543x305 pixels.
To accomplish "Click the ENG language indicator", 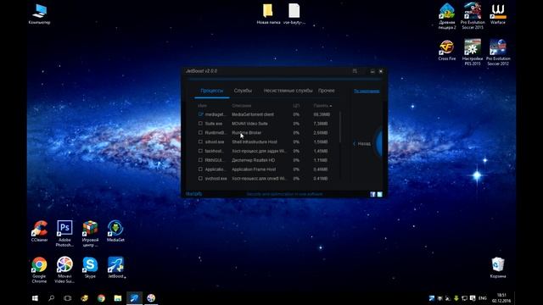I will click(483, 298).
